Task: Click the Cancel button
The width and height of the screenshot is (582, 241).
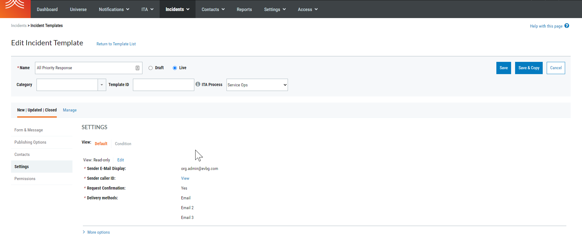Action: 556,68
